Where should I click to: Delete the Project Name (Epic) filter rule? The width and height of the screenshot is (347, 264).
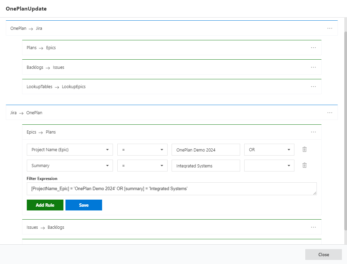pyautogui.click(x=304, y=149)
